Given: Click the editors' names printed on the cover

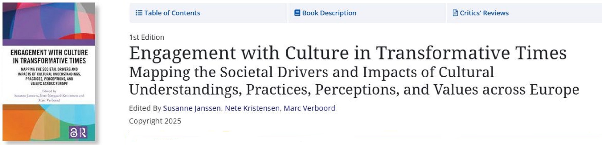Looking at the screenshot, I should click(49, 98).
